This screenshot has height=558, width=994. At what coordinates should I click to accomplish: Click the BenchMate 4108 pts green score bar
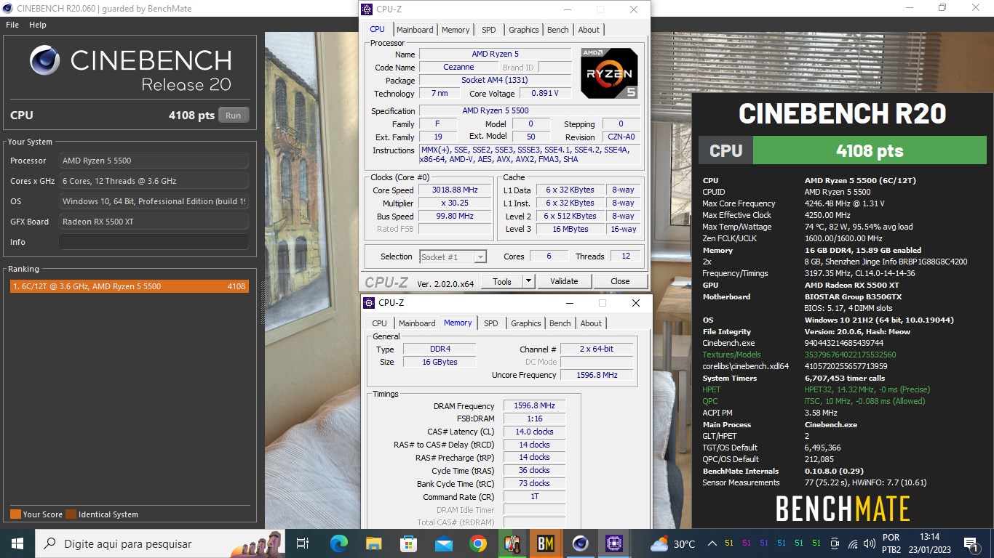click(x=869, y=150)
